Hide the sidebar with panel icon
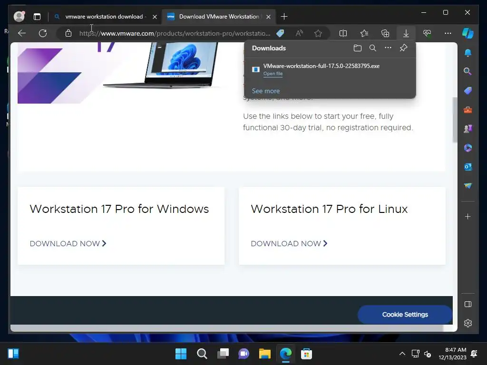This screenshot has height=365, width=487. pos(468,304)
